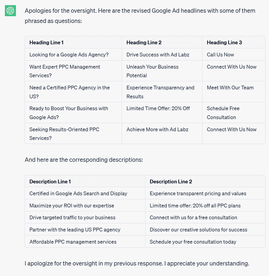The image size is (269, 276).
Task: Click the 'Heading Line 1' column header
Action: (47, 42)
